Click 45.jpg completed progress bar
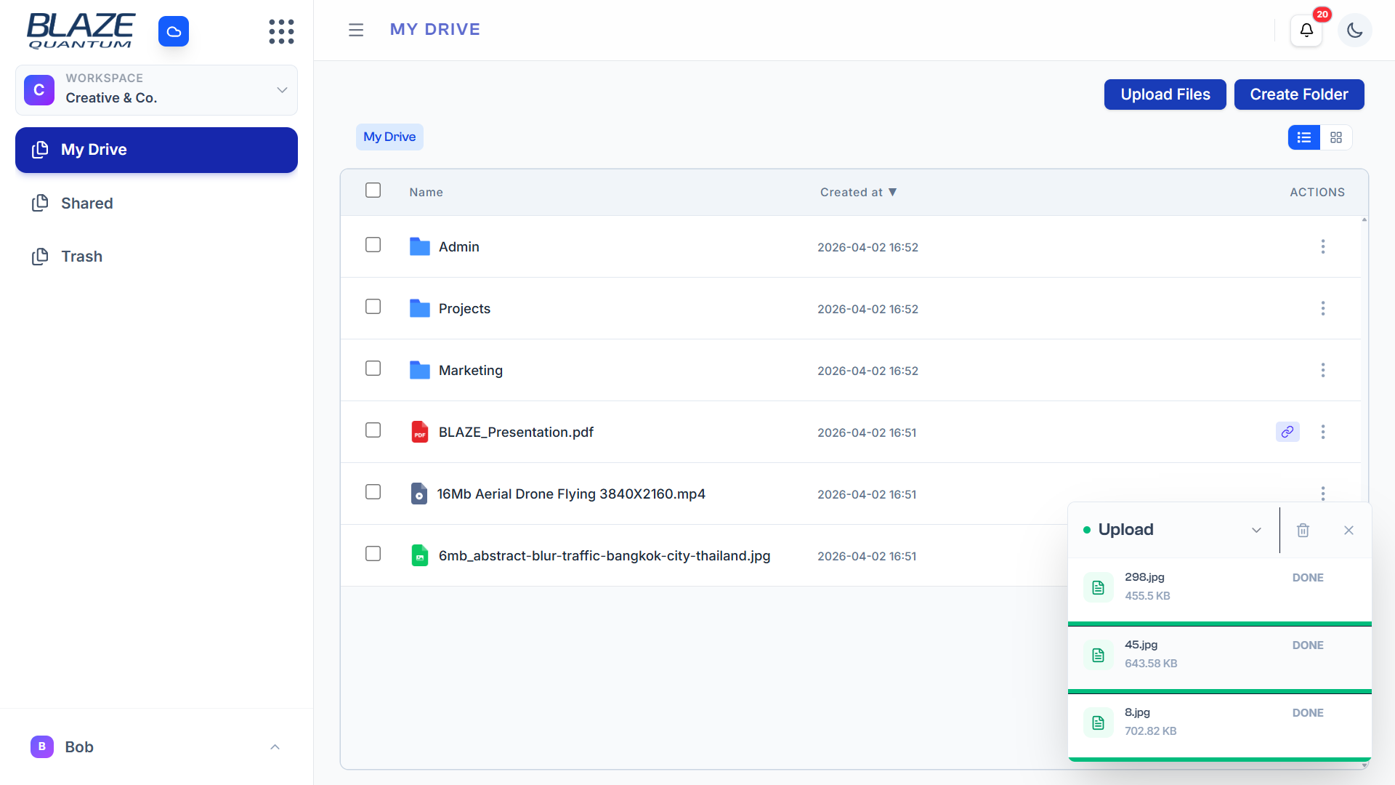The image size is (1395, 785). pyautogui.click(x=1219, y=691)
